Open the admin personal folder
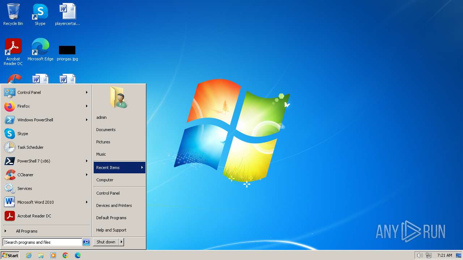Screen dimensions: 463x260 pos(119,117)
